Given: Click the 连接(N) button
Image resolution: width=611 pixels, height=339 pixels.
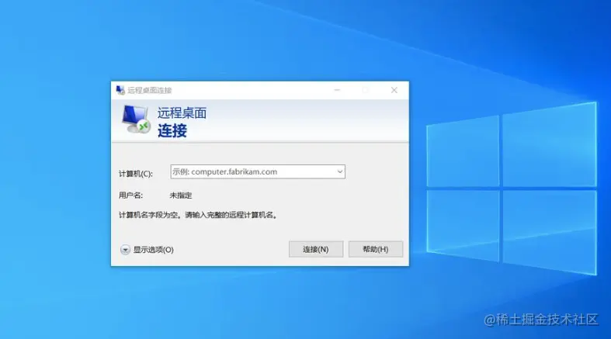Looking at the screenshot, I should click(316, 249).
